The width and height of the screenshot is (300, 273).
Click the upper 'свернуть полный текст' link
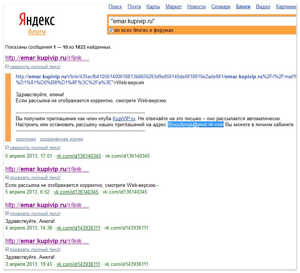point(35,67)
